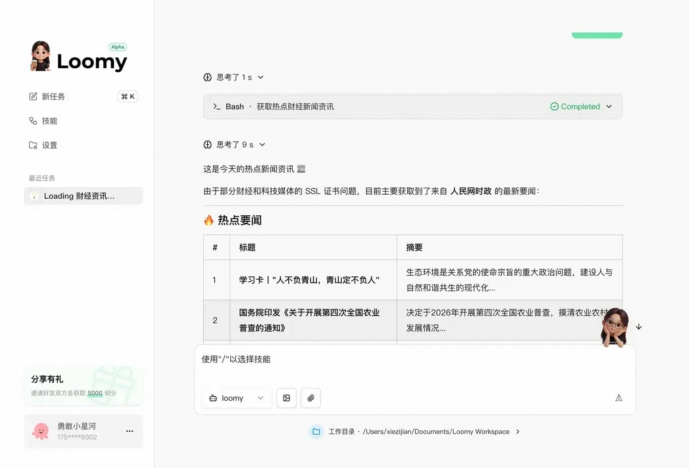Expand the 思考了 9 s section
689x468 pixels.
point(262,145)
